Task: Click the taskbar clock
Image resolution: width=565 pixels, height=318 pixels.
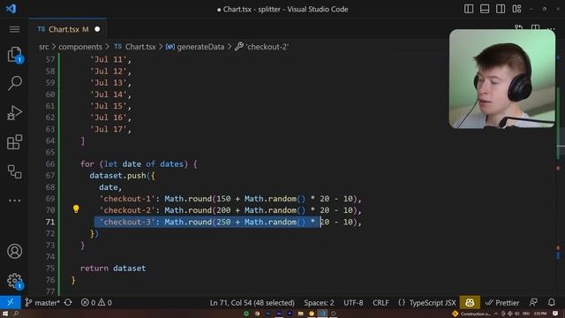Action: 540,314
